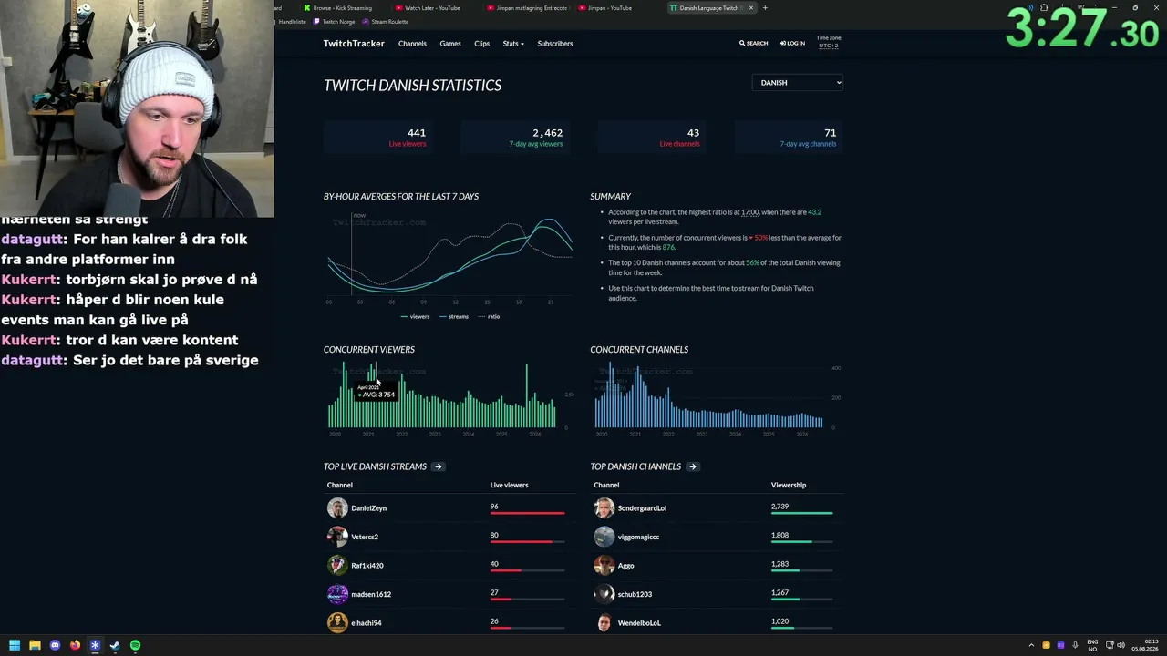The height and width of the screenshot is (656, 1167).
Task: Click Aggo's avatar
Action: [x=604, y=566]
